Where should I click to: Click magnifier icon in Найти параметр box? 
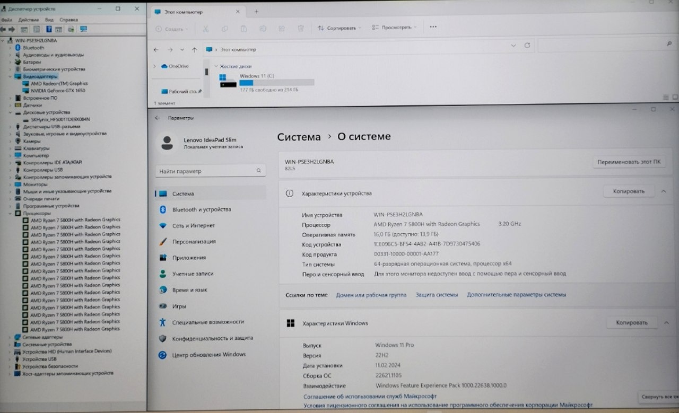[x=259, y=171]
